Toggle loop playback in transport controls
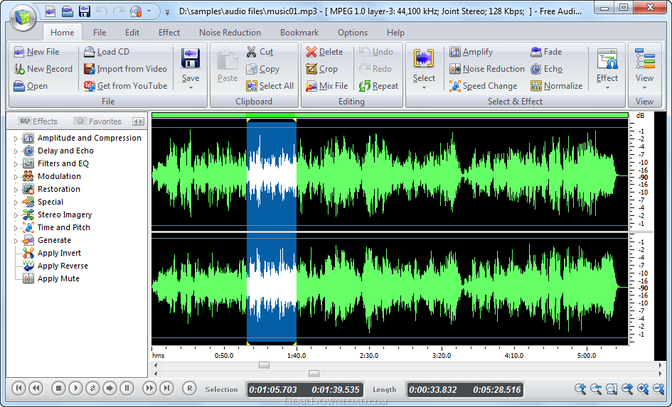Screen dimensions: 672x407 (x=92, y=388)
